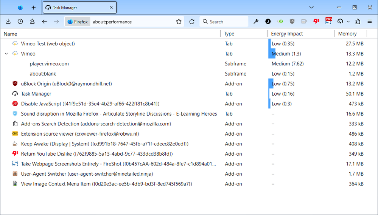Click the uBlock Origin shield row icon

click(x=15, y=84)
